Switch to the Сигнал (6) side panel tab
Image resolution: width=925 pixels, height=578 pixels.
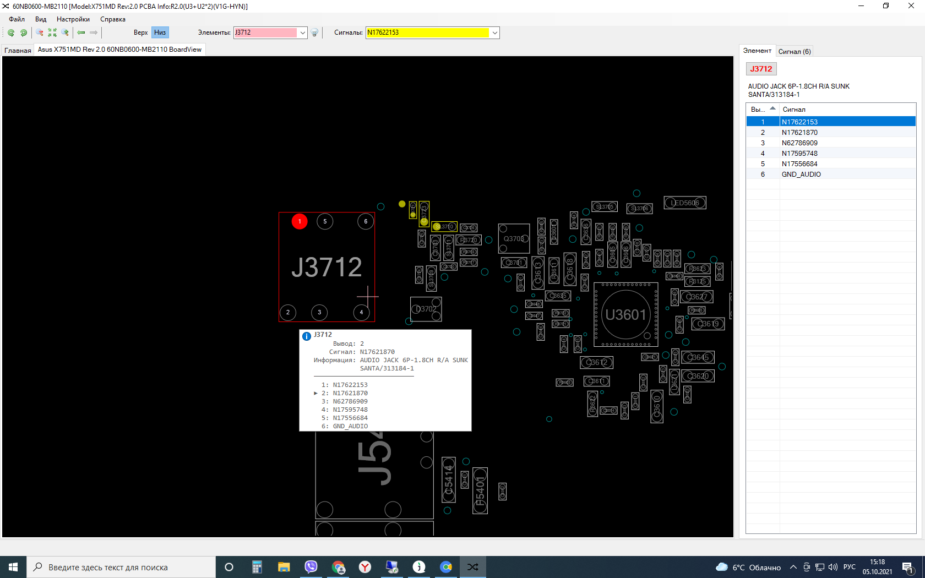coord(795,52)
